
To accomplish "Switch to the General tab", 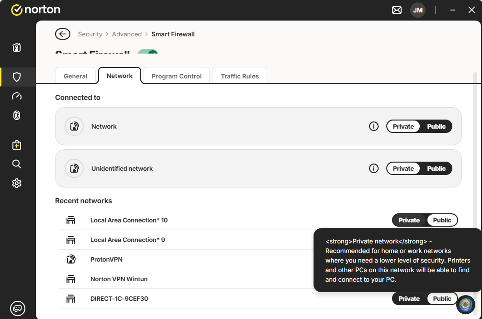I will 75,76.
